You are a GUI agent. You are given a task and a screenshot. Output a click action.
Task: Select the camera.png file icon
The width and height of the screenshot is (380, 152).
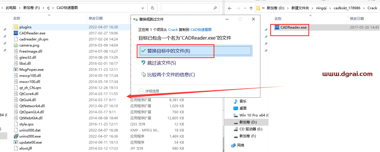point(16,45)
